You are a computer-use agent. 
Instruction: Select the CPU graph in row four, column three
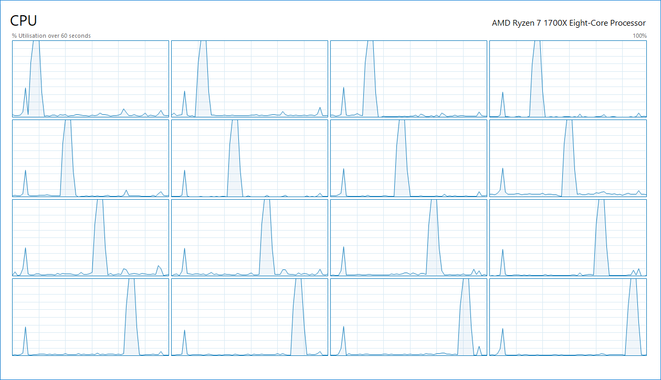coord(408,317)
